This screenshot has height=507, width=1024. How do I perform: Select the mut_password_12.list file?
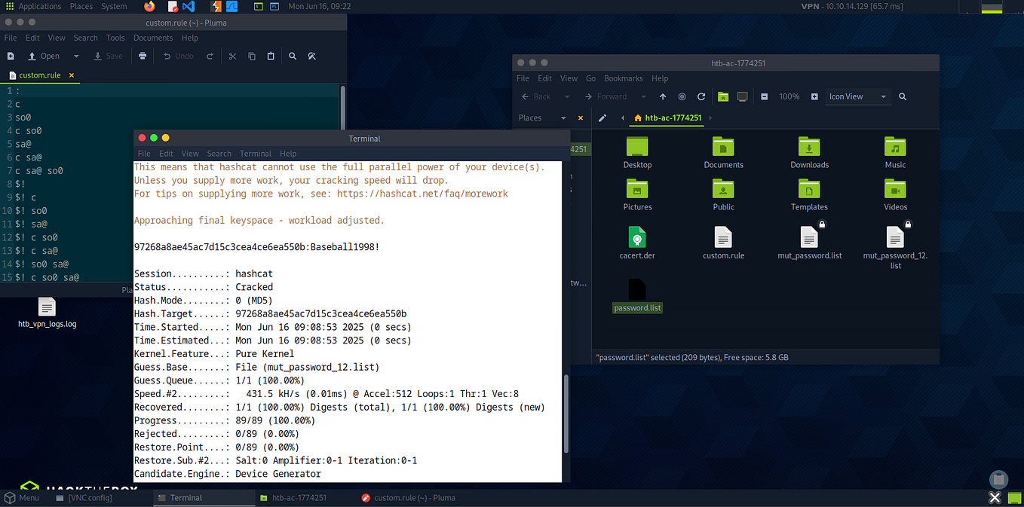[x=894, y=239]
